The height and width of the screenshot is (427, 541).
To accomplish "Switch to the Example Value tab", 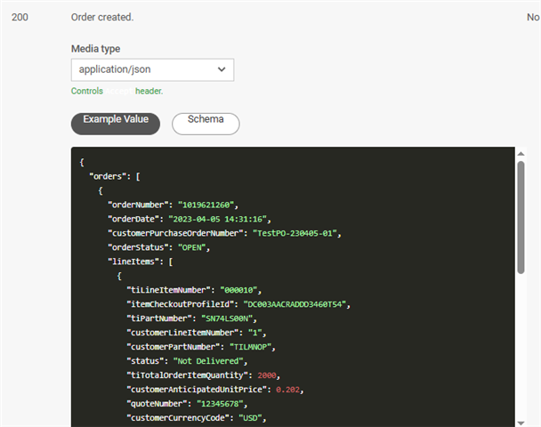I will coord(116,121).
